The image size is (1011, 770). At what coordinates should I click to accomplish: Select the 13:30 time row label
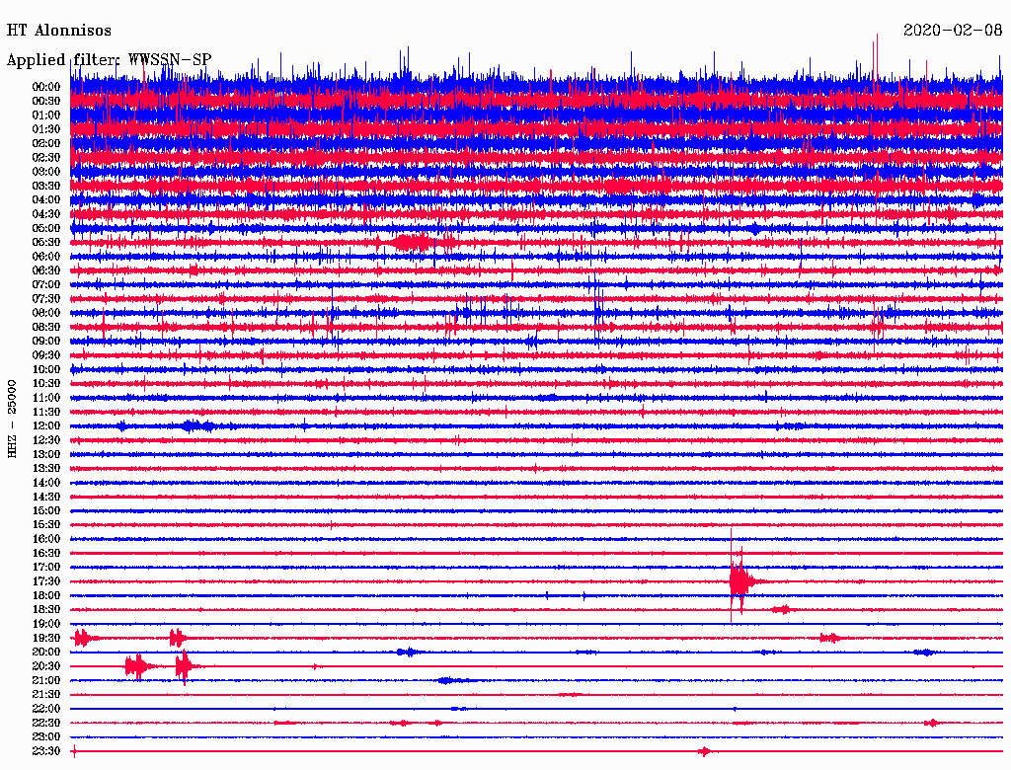click(46, 469)
